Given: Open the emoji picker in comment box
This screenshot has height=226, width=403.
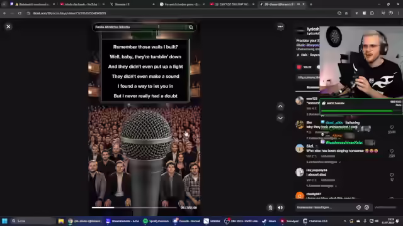Looking at the screenshot, I should (366, 207).
